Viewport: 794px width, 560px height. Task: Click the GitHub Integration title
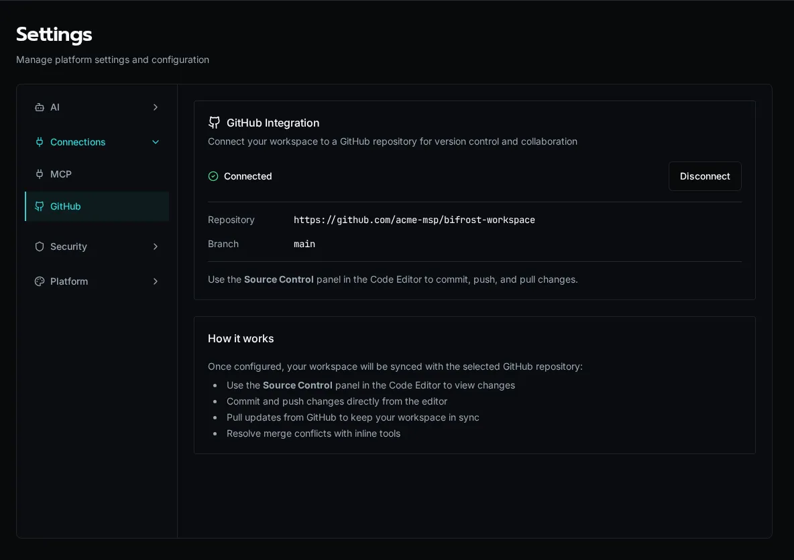pyautogui.click(x=273, y=123)
